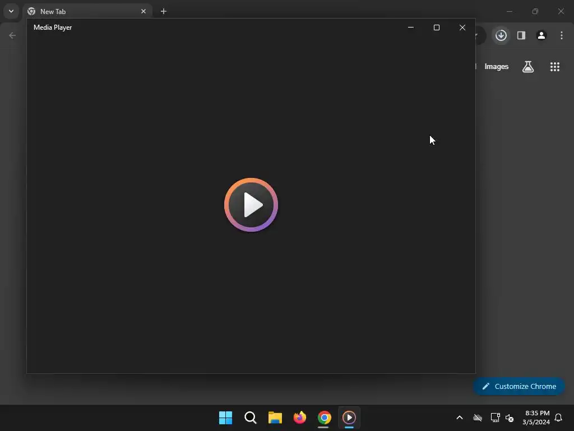Add a new Chrome tab
574x431 pixels.
(163, 11)
